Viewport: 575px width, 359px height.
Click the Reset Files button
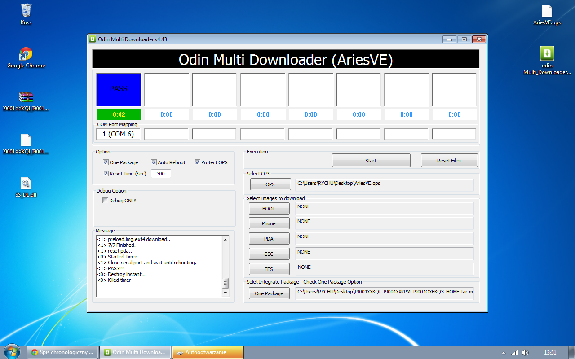coord(449,161)
